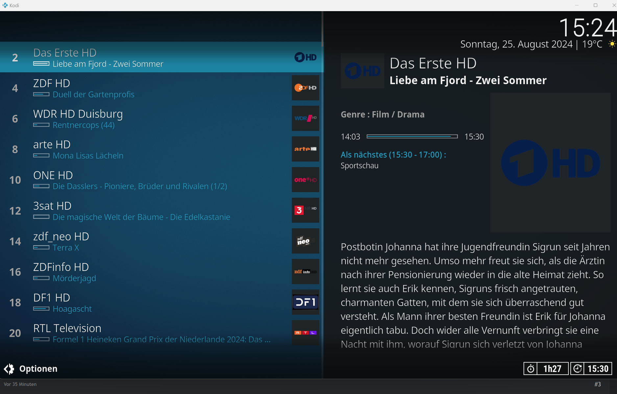Select channel zdf_neo HD
The image size is (617, 394).
pyautogui.click(x=161, y=241)
